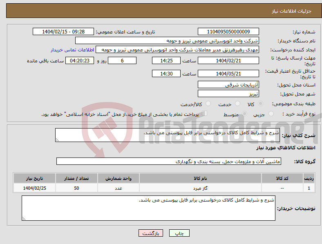
Task: Click the delivery city field تبریز
Action: [x=228, y=93]
